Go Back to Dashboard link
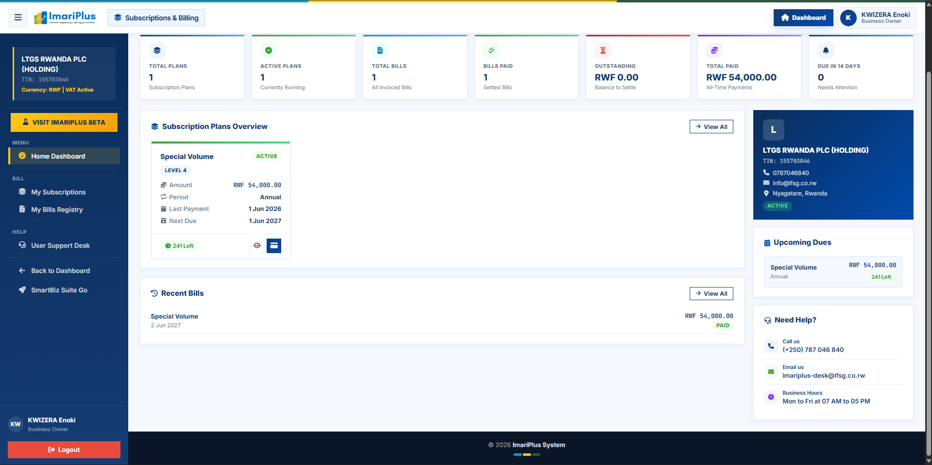 click(64, 271)
